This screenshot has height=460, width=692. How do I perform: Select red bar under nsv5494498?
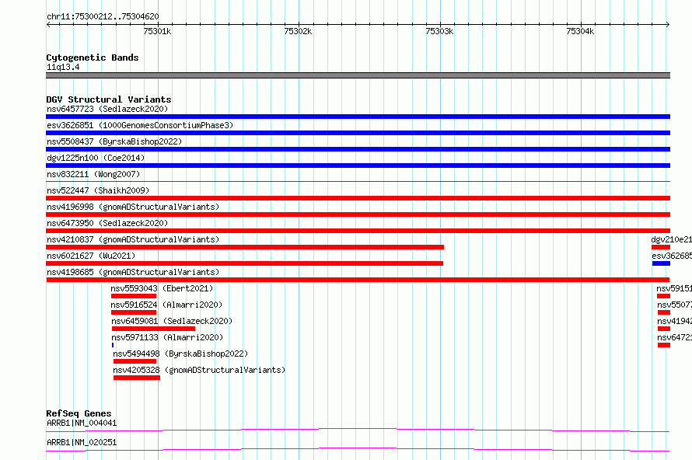point(135,361)
